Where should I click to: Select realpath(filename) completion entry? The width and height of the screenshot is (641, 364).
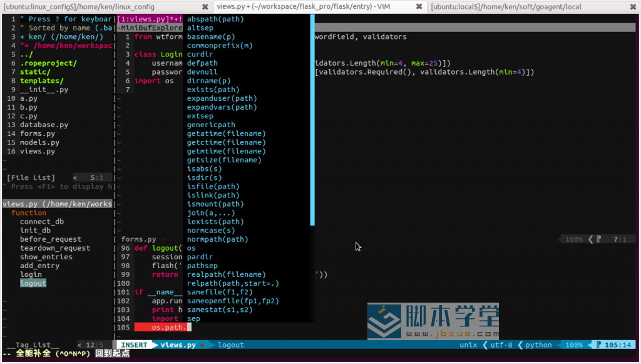(226, 274)
